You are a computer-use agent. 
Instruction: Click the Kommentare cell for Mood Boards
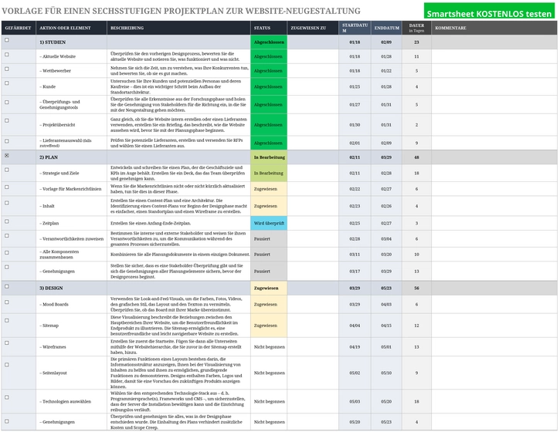494,305
